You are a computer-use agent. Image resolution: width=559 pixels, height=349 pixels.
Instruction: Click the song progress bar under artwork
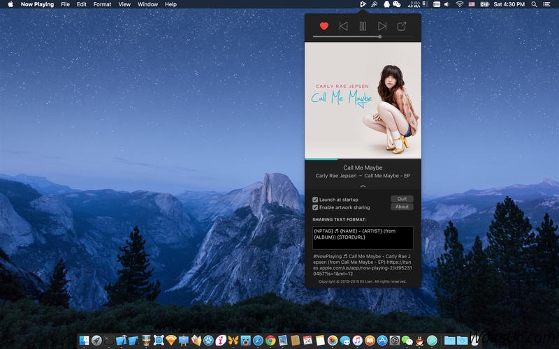(x=363, y=159)
